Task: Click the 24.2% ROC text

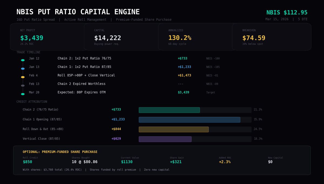Action: click(x=27, y=44)
